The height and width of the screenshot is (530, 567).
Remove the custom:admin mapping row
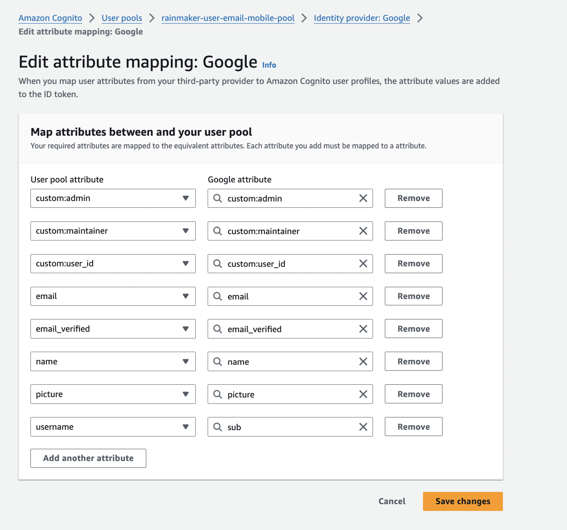click(x=413, y=198)
